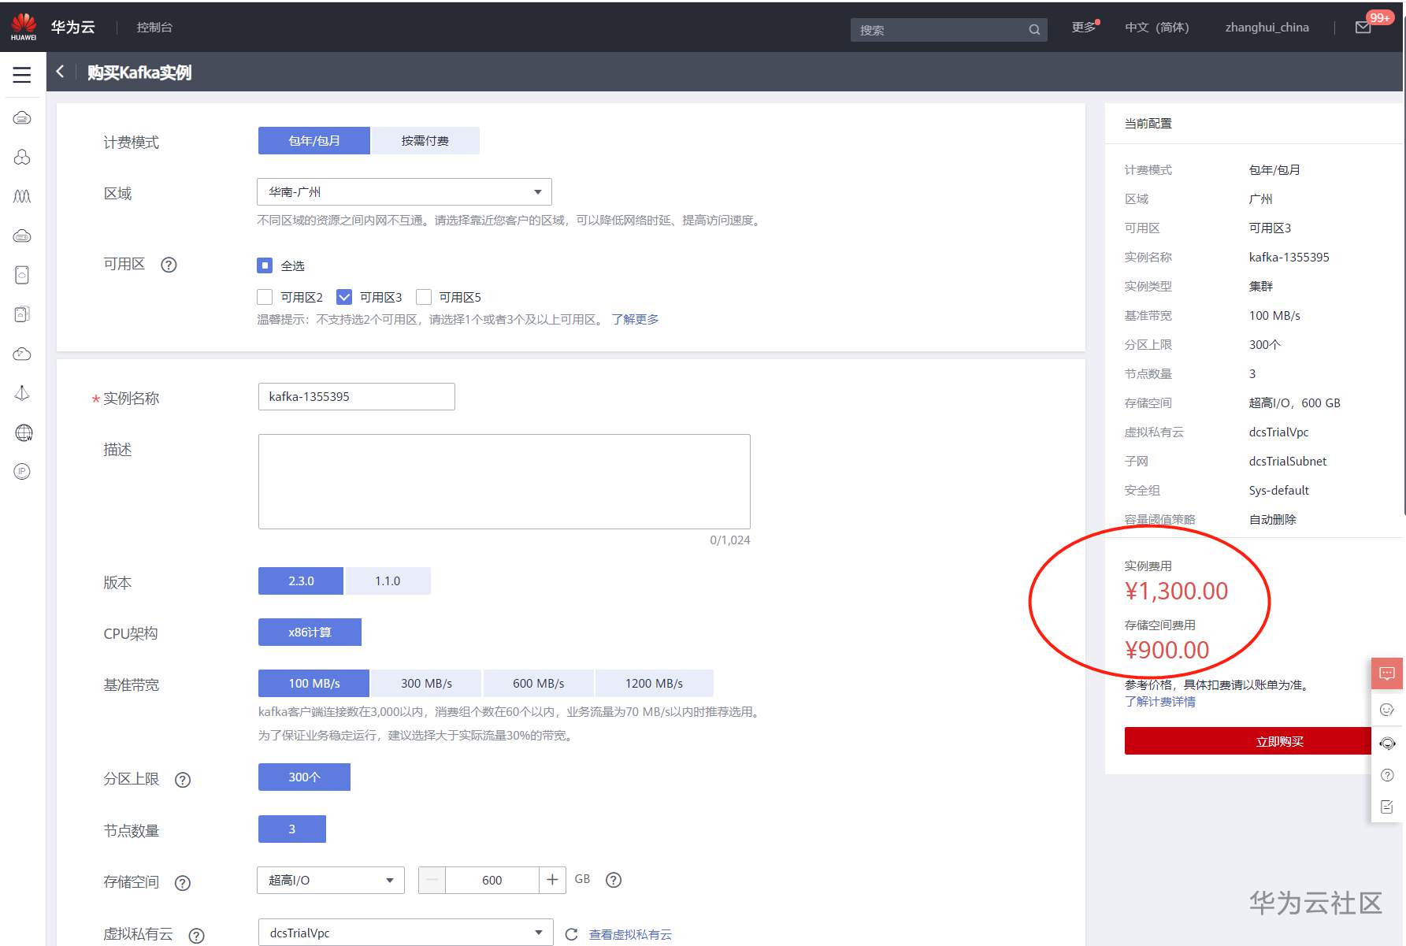Open the dcsTrialVpc dropdown

click(406, 933)
